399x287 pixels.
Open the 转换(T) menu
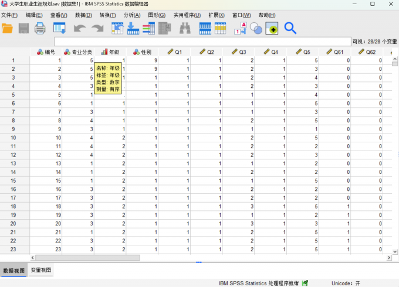tap(107, 15)
